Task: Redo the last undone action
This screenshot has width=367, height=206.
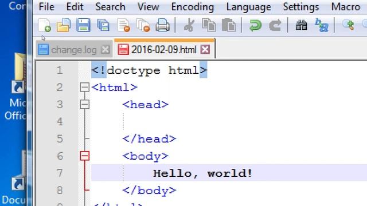Action: coord(275,25)
